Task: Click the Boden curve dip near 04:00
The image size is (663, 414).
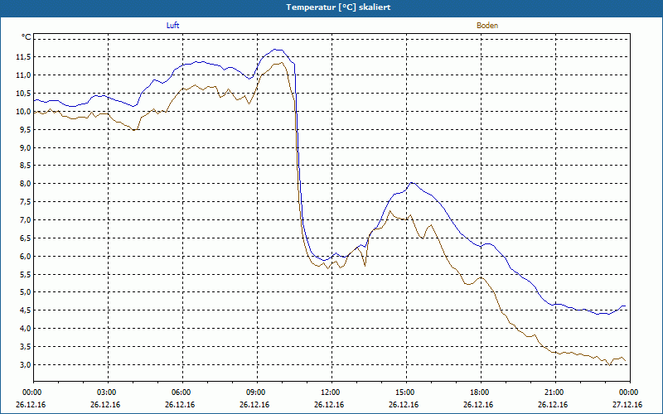Action: (134, 130)
